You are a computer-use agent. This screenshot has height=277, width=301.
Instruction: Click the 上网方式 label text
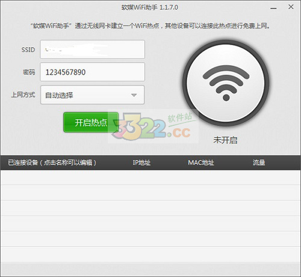23,95
